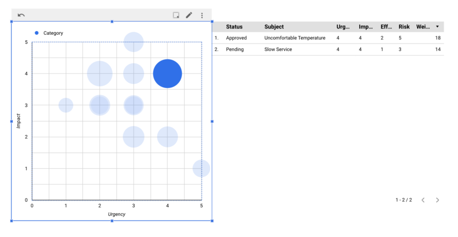The image size is (458, 237).
Task: Sort table by Subject column header
Action: coord(274,27)
